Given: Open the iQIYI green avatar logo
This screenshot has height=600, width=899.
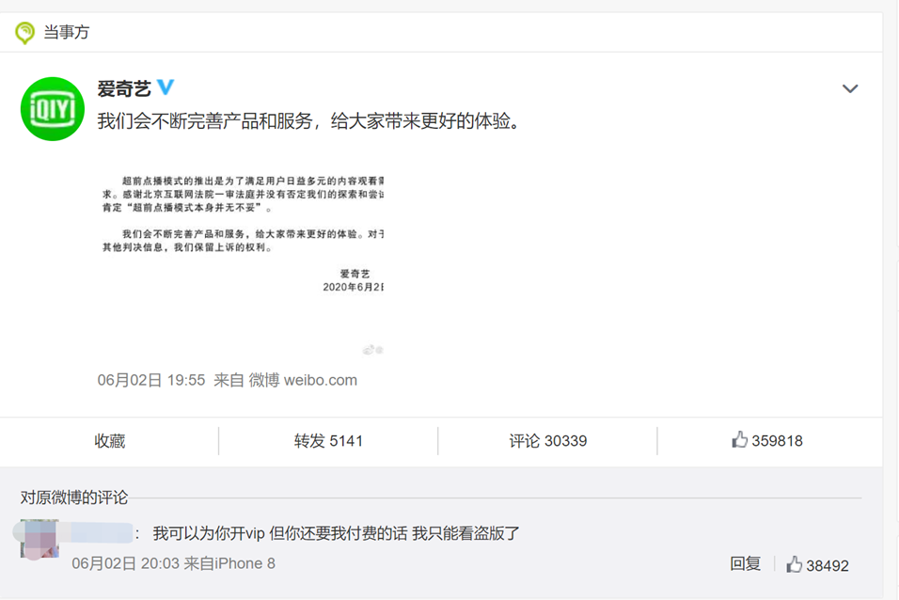Looking at the screenshot, I should click(x=53, y=109).
